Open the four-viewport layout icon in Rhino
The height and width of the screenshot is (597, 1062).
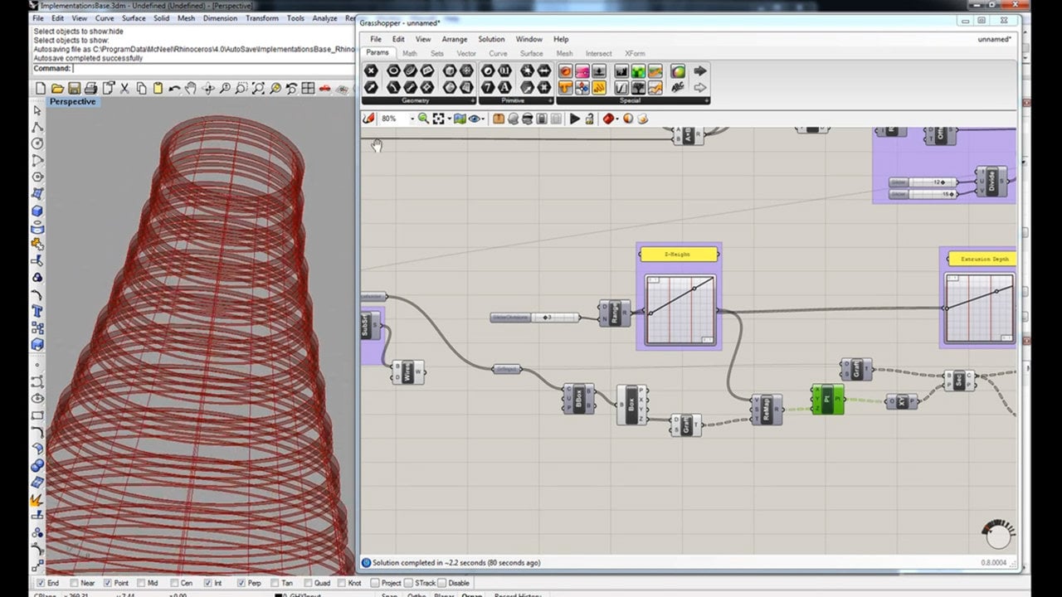(x=308, y=89)
